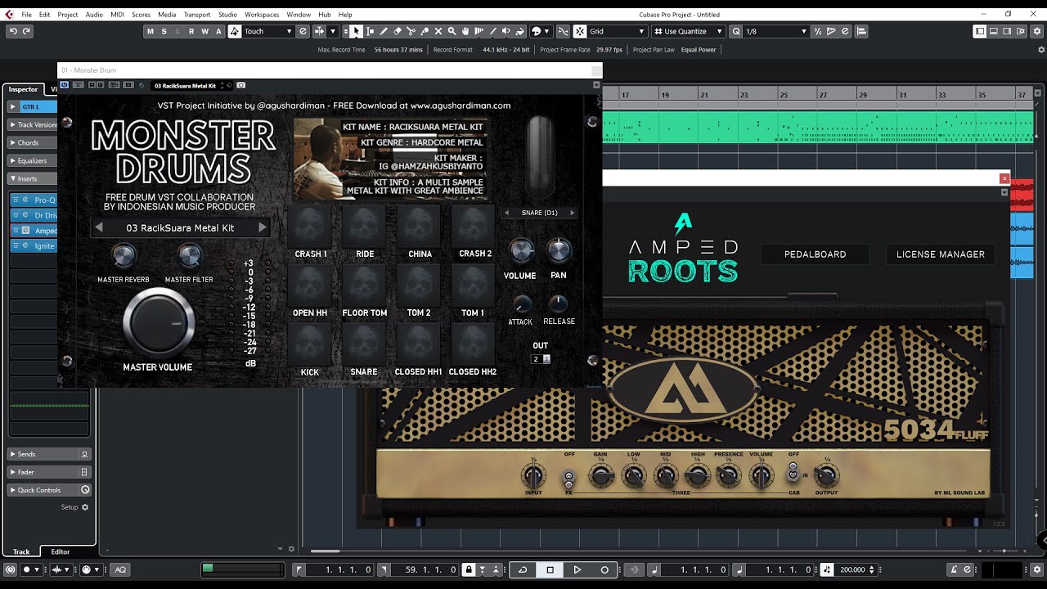Click the CRASH 1 drum pad
The height and width of the screenshot is (589, 1047).
310,226
